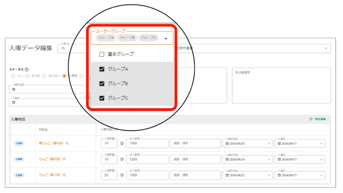Click 入庫日 calendar icon in 青りんご row
The width and height of the screenshot is (343, 193).
pyautogui.click(x=279, y=144)
